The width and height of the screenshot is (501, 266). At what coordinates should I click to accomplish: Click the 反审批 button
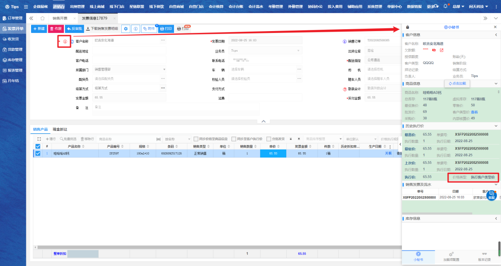pos(74,29)
